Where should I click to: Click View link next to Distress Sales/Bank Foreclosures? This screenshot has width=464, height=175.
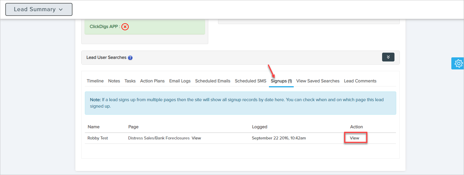pyautogui.click(x=196, y=138)
